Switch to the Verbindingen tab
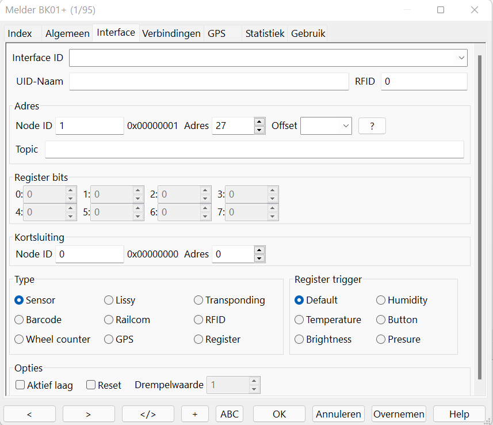 [x=171, y=33]
